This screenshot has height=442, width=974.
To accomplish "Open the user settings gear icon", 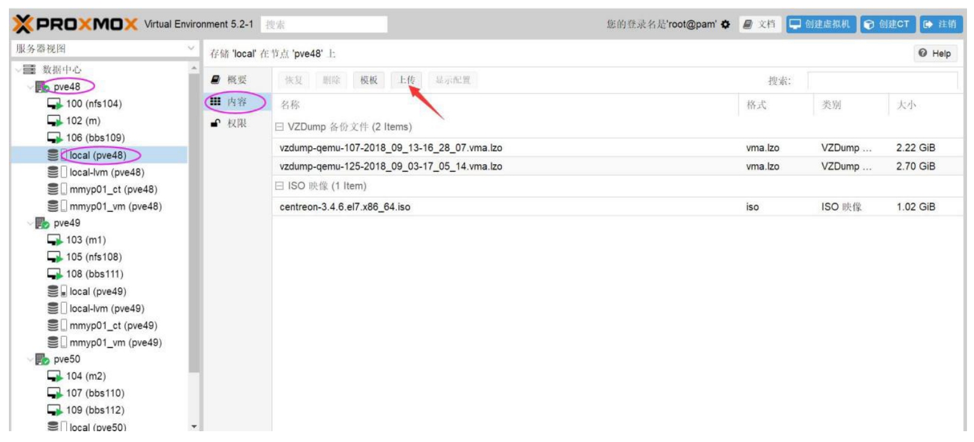I will pos(726,24).
